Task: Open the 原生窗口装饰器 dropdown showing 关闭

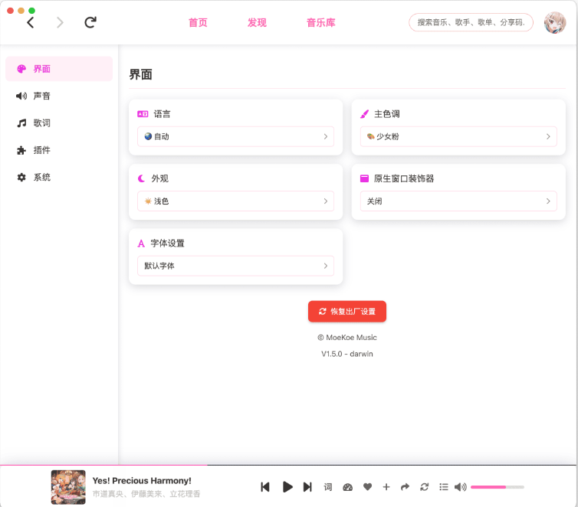Action: click(458, 201)
